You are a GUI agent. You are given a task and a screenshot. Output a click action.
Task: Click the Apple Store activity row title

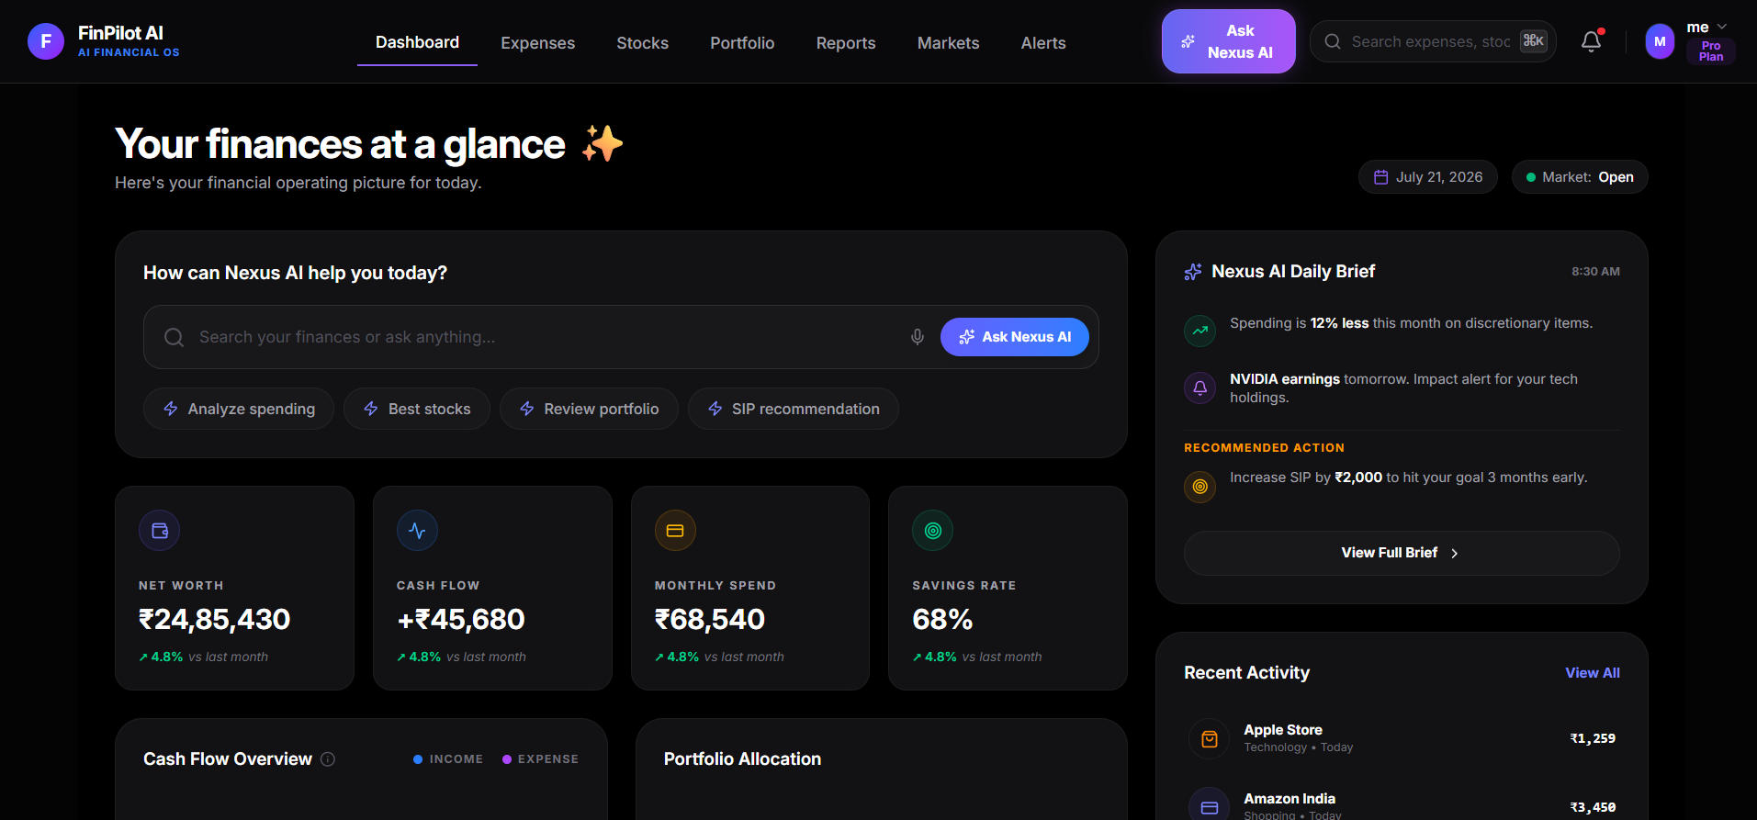point(1282,730)
